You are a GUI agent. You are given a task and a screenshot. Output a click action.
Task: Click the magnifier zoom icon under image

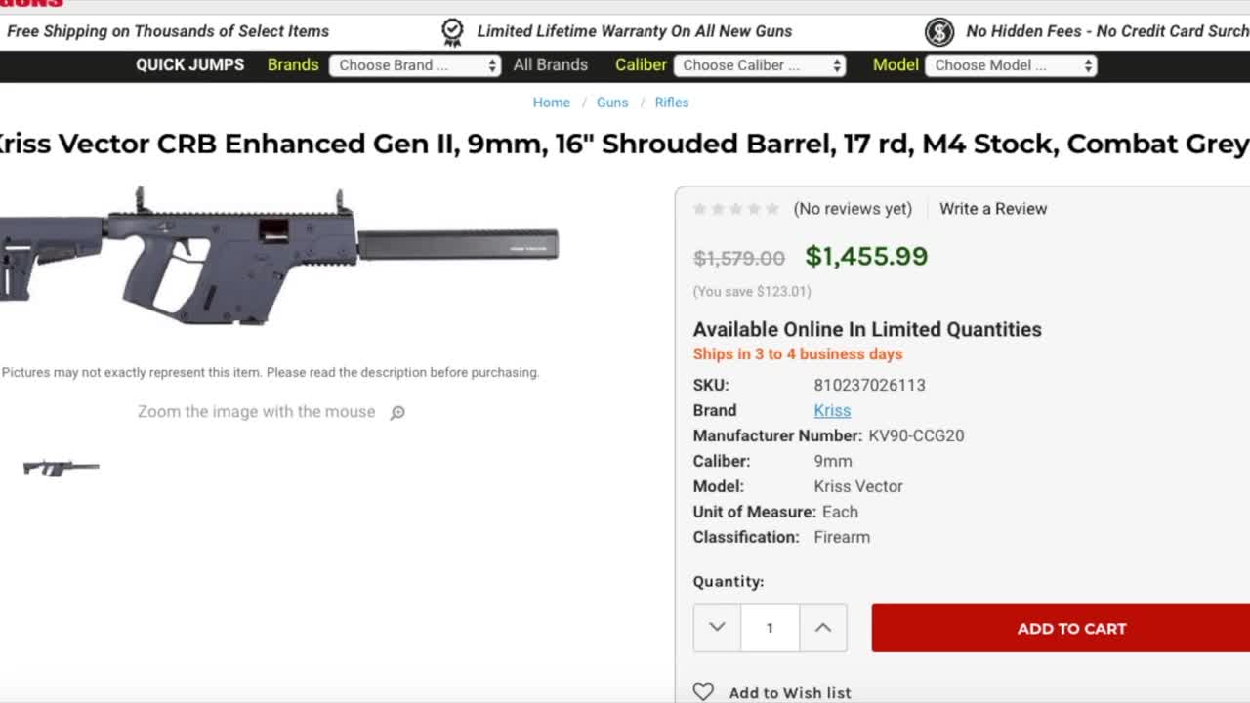click(x=397, y=413)
